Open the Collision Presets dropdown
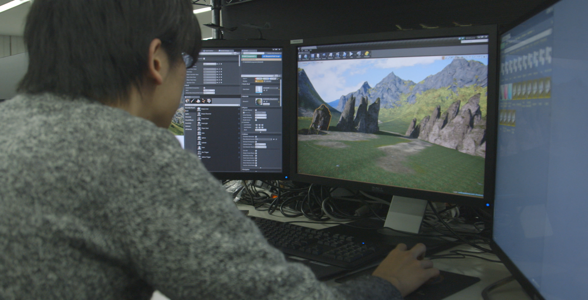 point(260,144)
